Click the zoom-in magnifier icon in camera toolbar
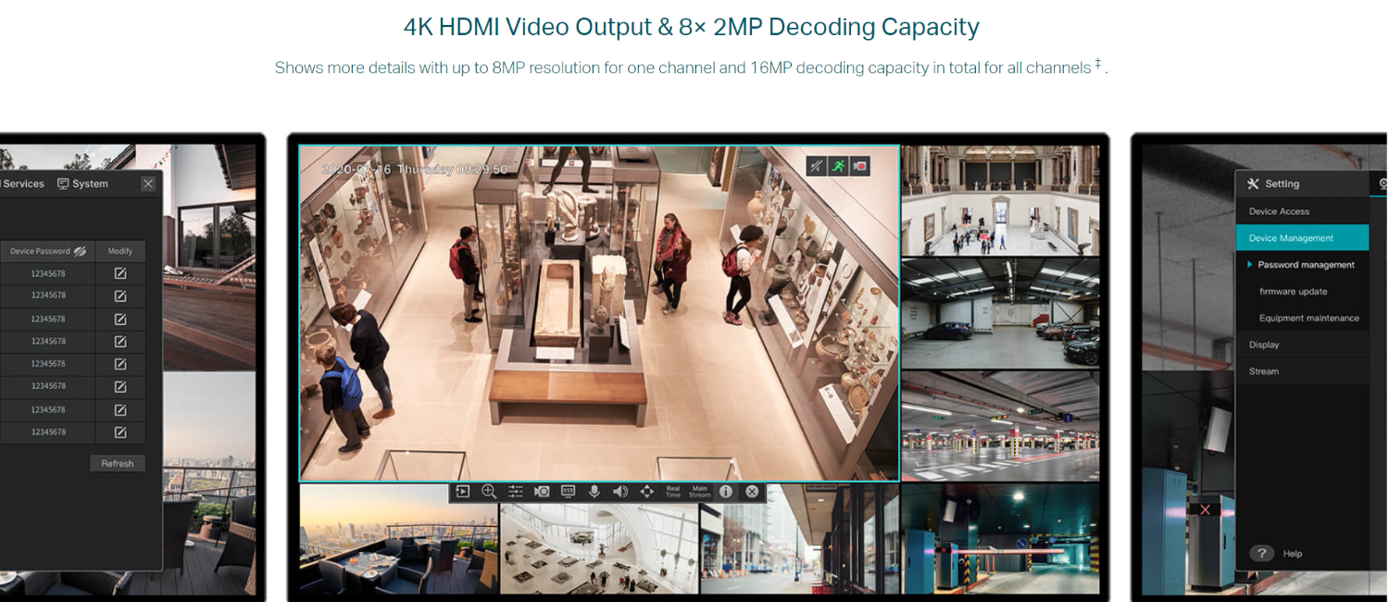Screen dimensions: 1389x602 [489, 492]
